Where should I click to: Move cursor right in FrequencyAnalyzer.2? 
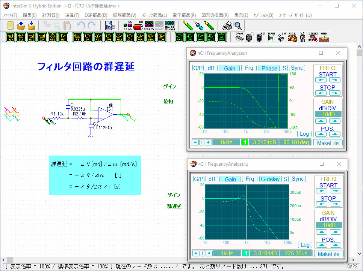[209, 253]
